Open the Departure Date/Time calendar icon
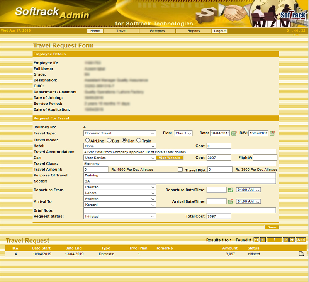309x282 pixels. point(231,190)
